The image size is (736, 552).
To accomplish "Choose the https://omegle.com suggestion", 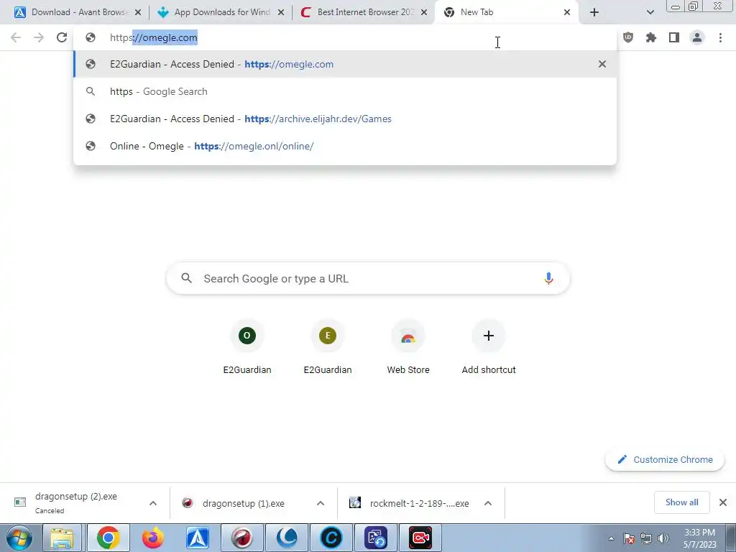I will point(345,64).
